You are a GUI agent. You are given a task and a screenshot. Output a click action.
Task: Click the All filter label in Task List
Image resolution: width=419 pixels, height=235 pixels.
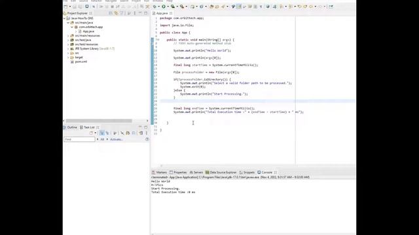(x=102, y=139)
